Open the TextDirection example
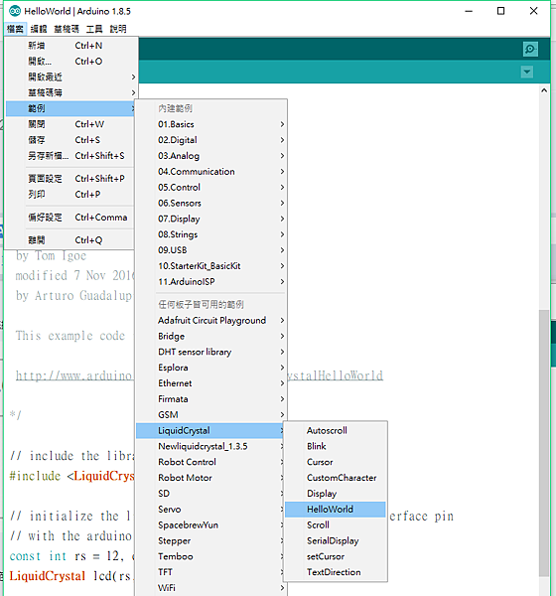 tap(336, 572)
